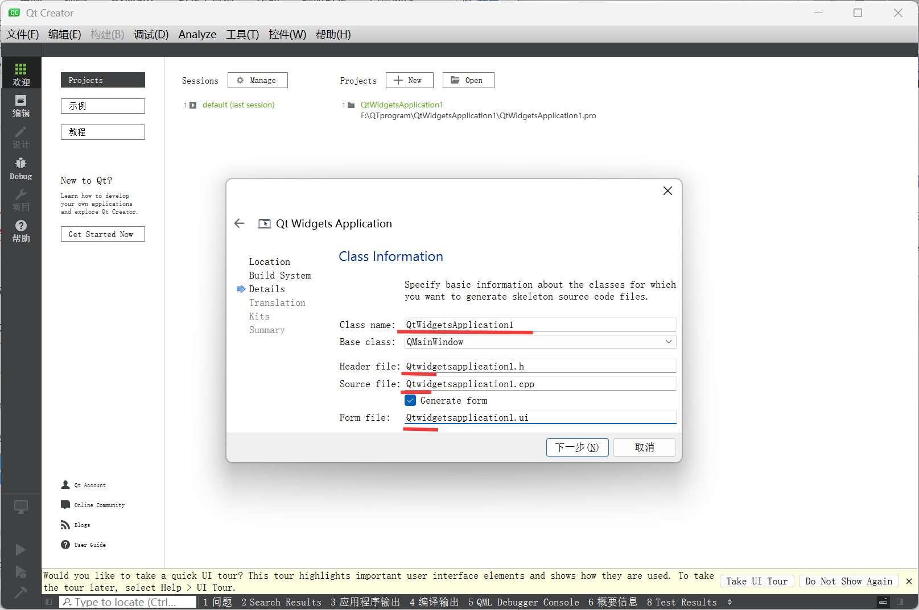The width and height of the screenshot is (919, 610).
Task: Open the 4 编译输出 pane
Action: click(x=434, y=602)
